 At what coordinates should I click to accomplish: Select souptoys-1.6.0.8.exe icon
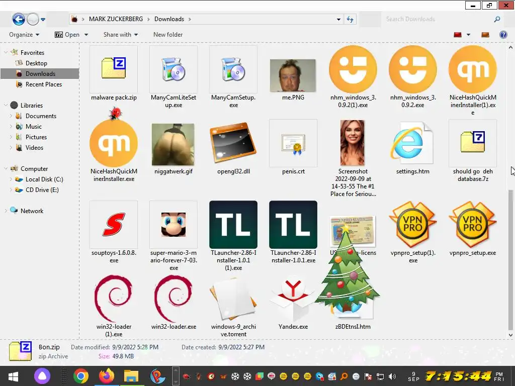[x=114, y=225]
